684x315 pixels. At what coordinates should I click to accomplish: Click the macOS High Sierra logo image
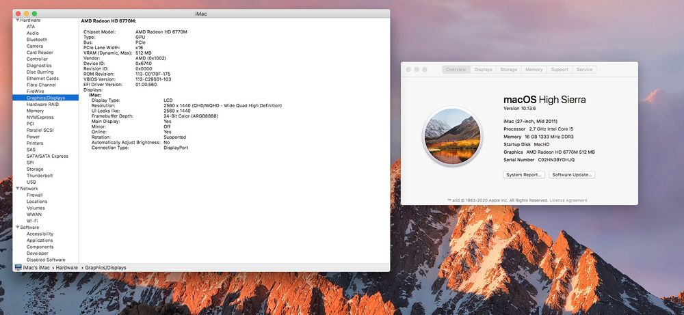click(452, 136)
